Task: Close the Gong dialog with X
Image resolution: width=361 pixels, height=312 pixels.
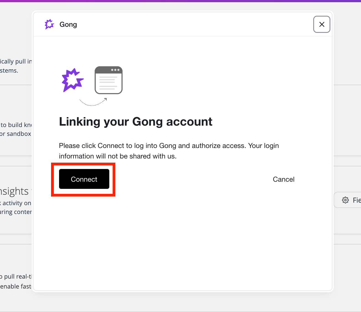Action: [322, 24]
